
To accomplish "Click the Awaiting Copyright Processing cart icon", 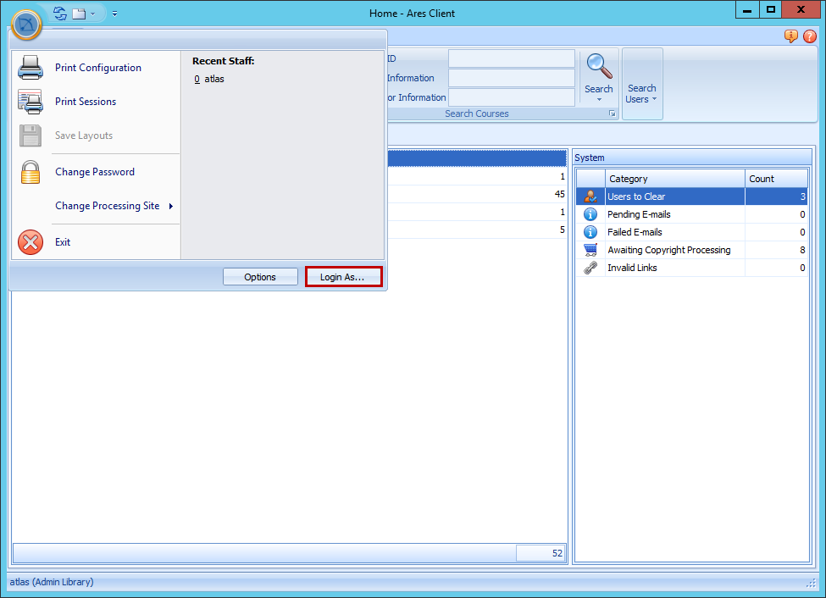I will tap(590, 249).
